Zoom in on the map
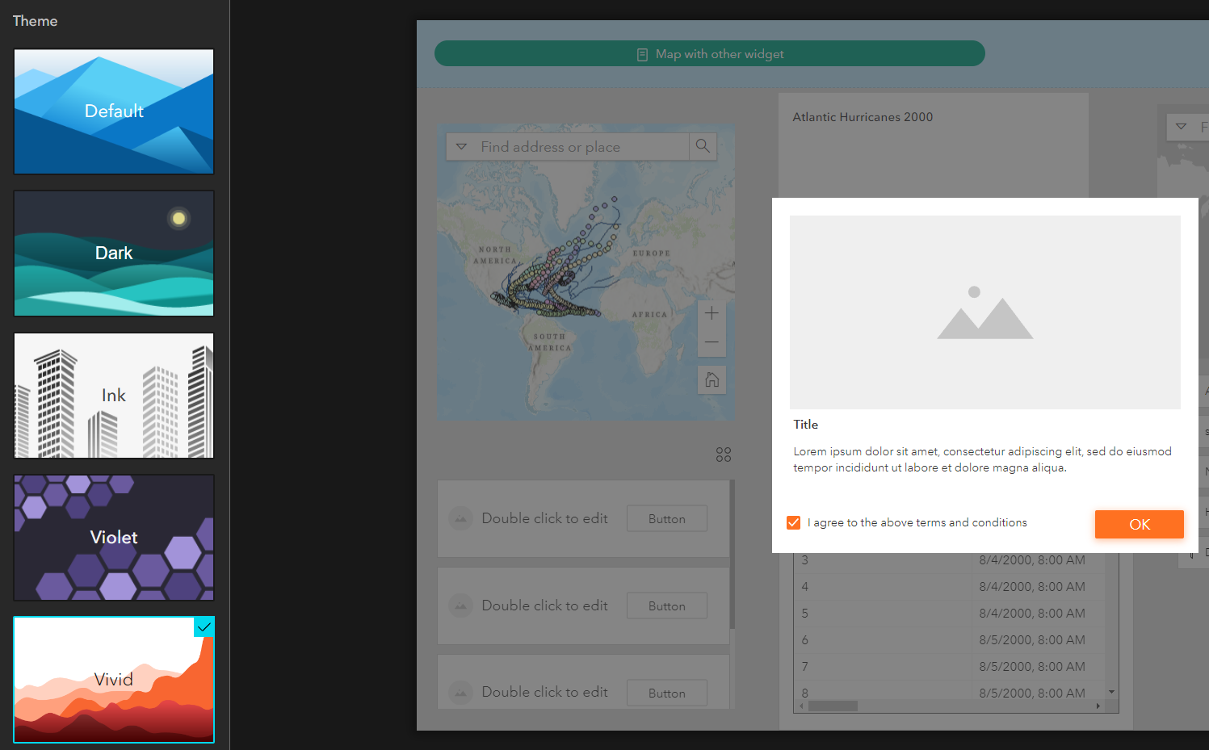This screenshot has width=1209, height=750. pos(712,312)
